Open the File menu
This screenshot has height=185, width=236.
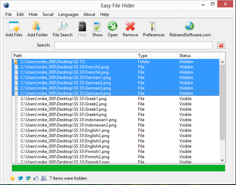[8, 14]
